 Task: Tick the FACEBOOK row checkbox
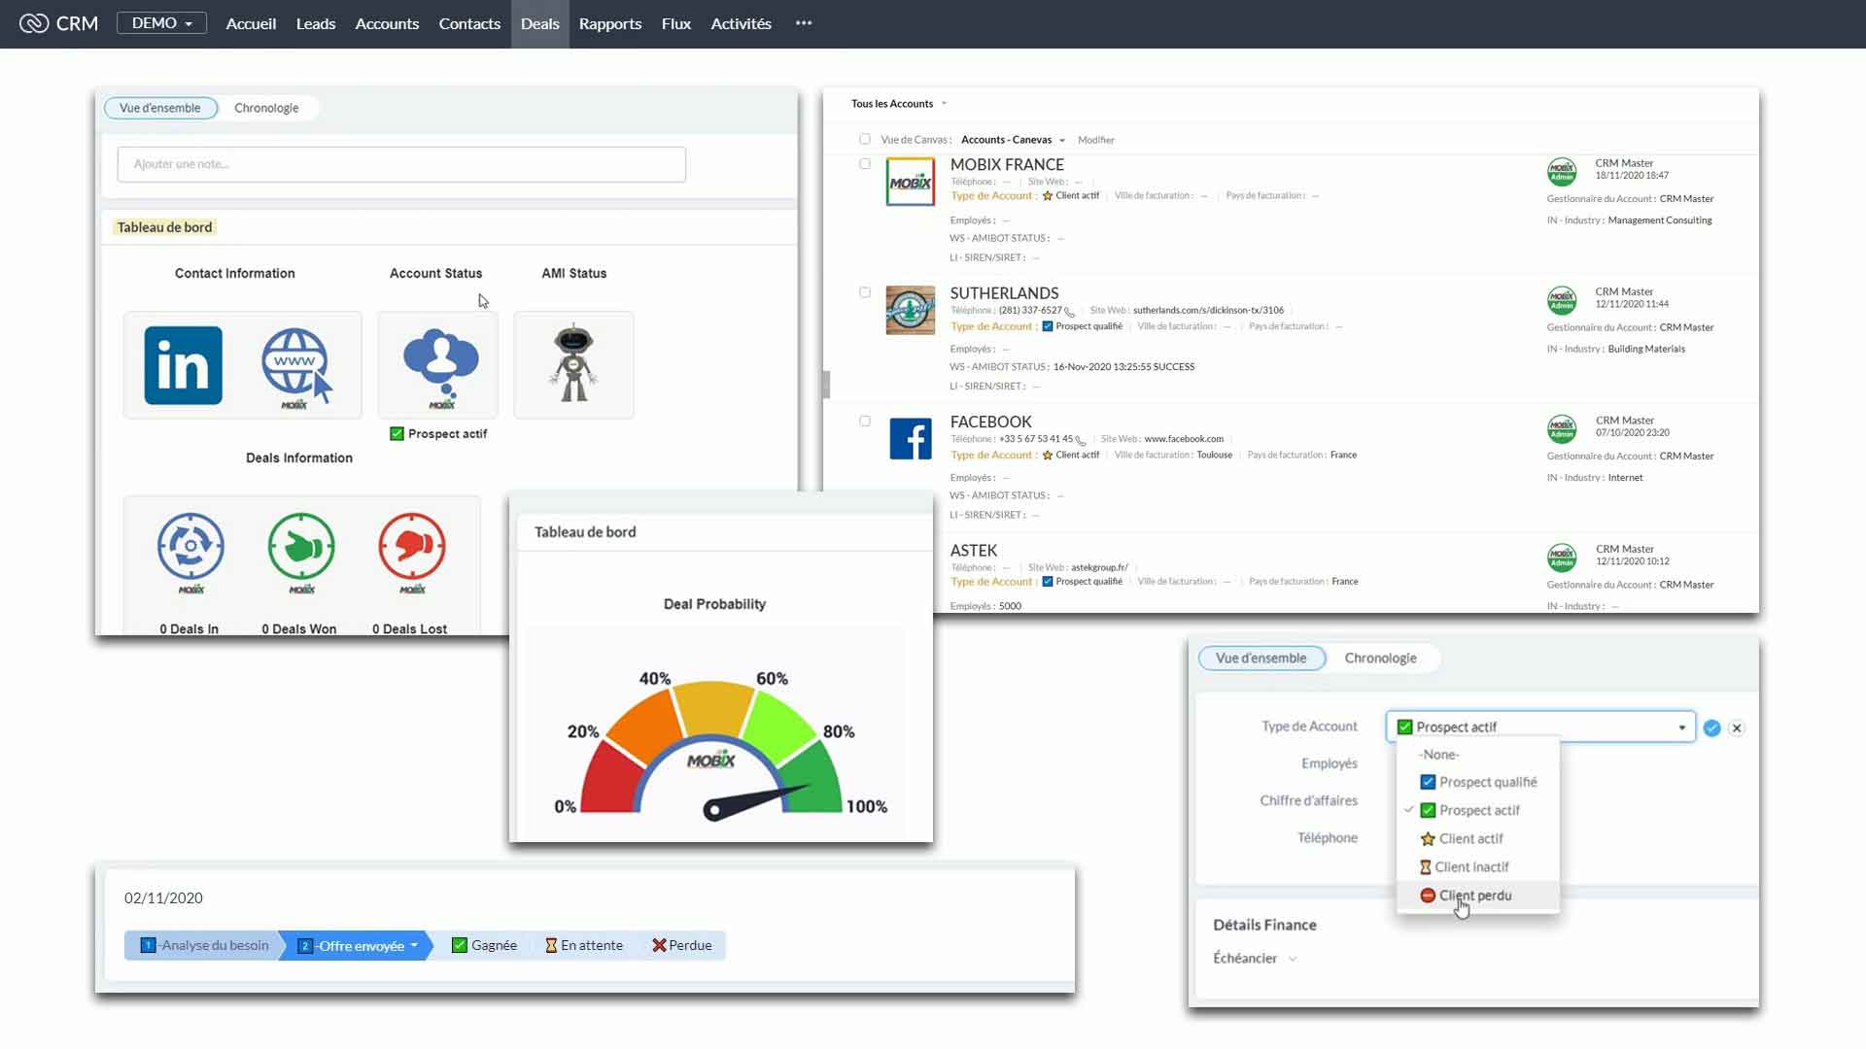(x=865, y=422)
